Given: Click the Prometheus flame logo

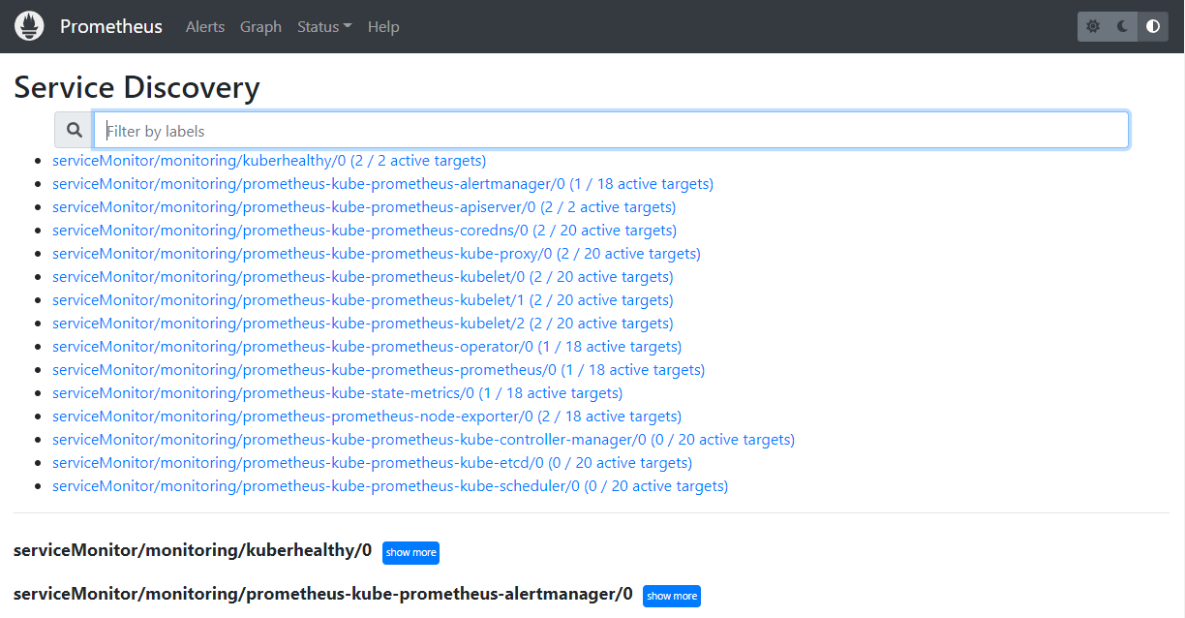Looking at the screenshot, I should point(30,26).
